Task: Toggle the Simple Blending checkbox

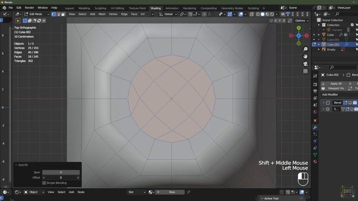Action: (44, 183)
